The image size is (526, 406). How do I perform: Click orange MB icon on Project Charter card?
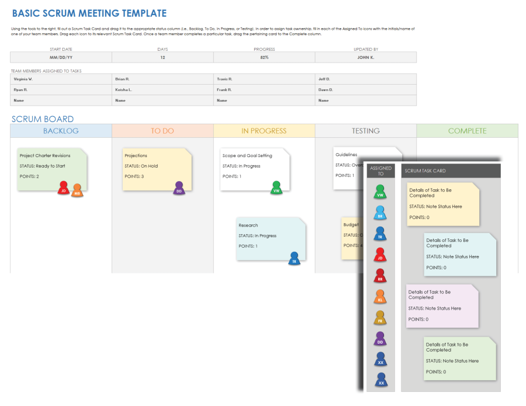pos(77,190)
